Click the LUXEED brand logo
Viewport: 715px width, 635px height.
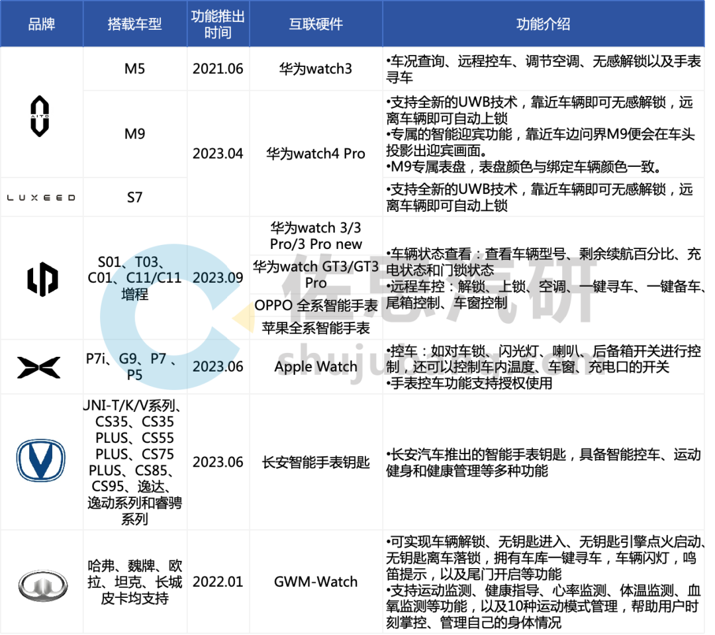[x=41, y=198]
